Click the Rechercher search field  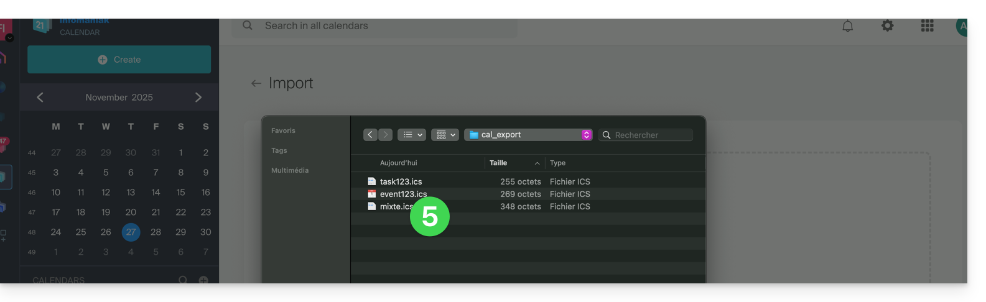tap(646, 135)
